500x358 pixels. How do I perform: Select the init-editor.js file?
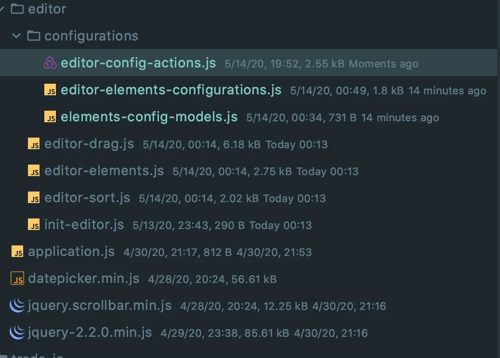pyautogui.click(x=84, y=225)
